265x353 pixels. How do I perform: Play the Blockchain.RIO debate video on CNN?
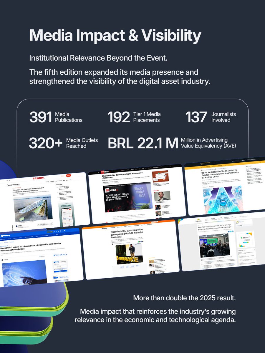tap(127, 197)
